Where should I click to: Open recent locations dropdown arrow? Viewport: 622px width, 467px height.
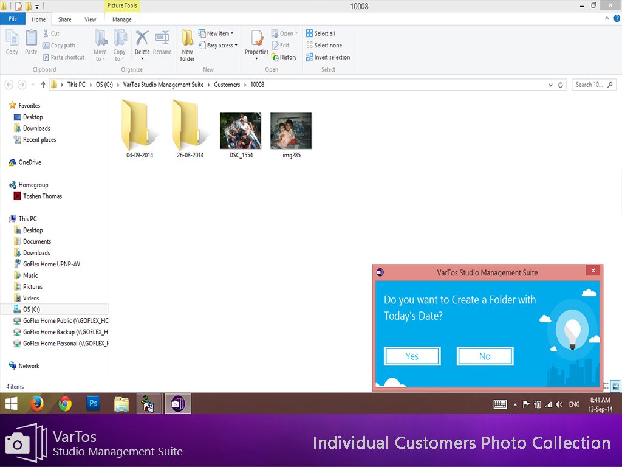(x=33, y=85)
